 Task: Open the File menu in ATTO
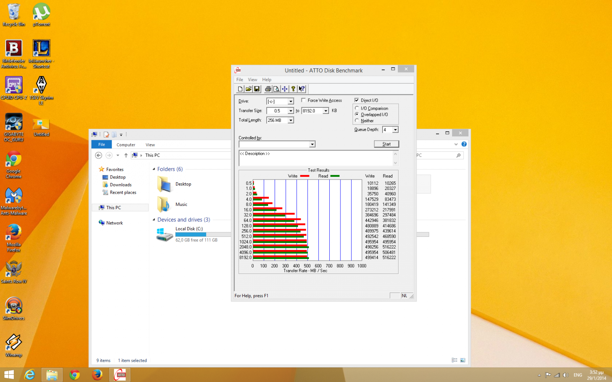point(240,80)
